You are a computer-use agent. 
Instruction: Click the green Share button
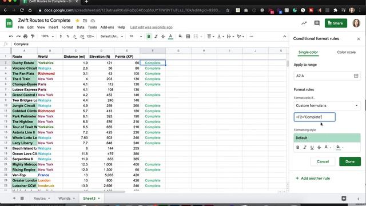(336, 23)
